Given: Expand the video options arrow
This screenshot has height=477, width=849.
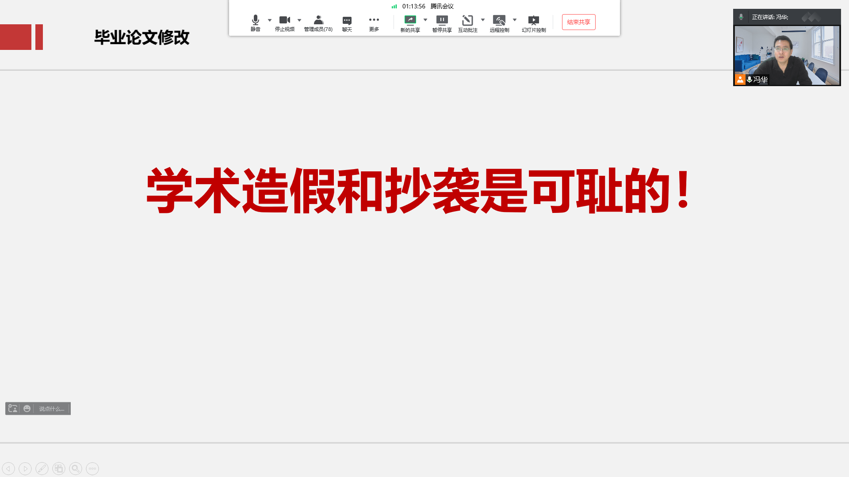Looking at the screenshot, I should point(299,20).
